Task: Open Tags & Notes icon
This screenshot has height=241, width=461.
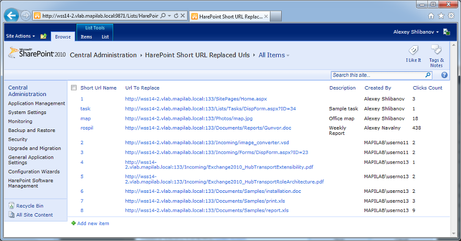Action: [436, 49]
